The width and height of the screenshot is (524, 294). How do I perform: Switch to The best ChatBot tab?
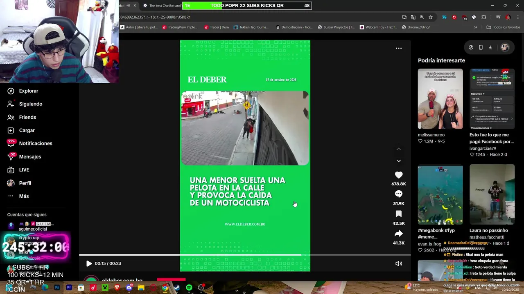click(x=162, y=5)
